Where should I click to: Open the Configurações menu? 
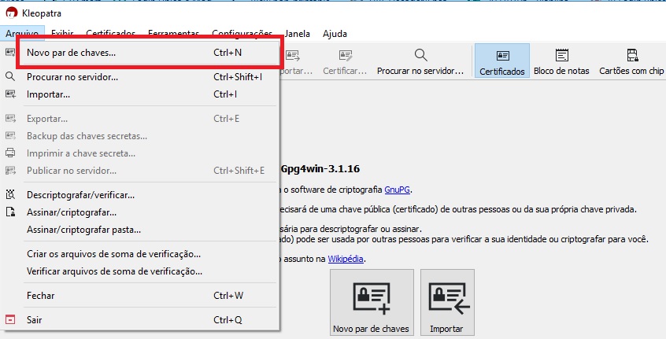tap(242, 33)
